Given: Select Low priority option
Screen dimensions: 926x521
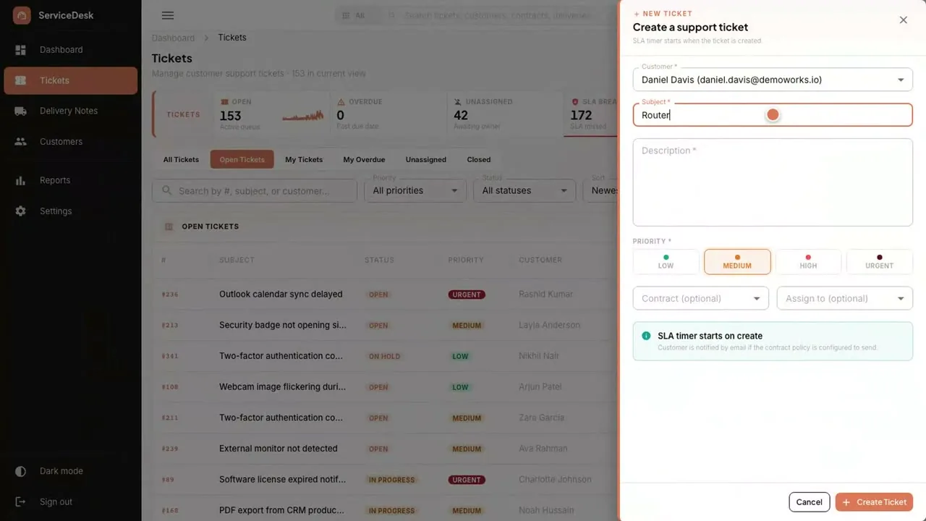Looking at the screenshot, I should (666, 262).
